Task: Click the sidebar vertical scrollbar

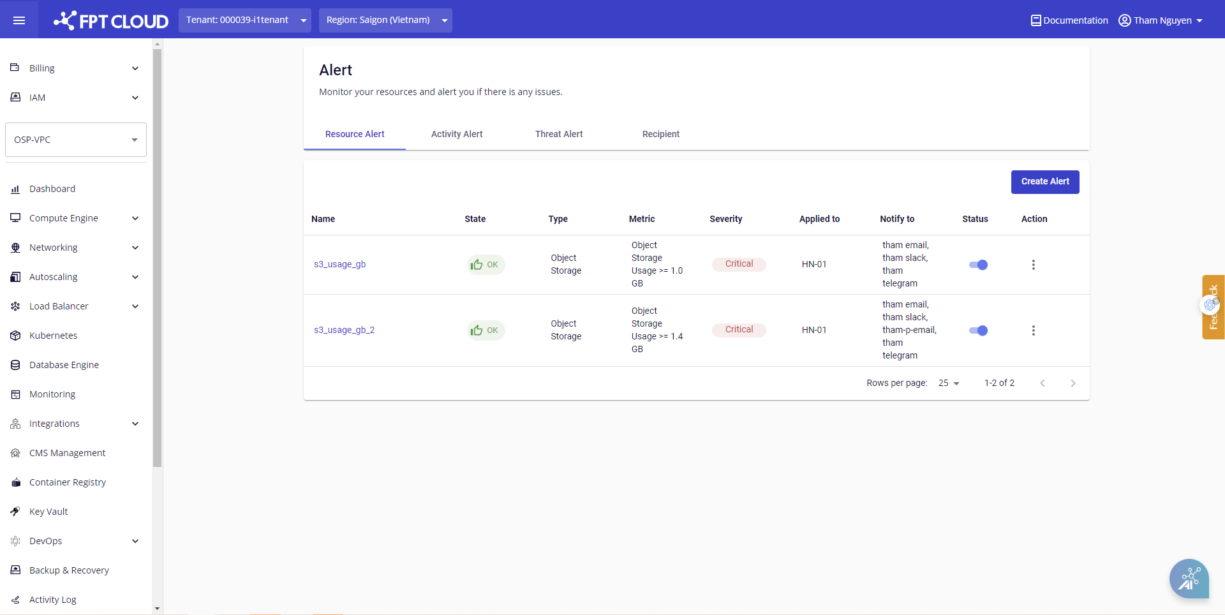Action: pyautogui.click(x=157, y=255)
